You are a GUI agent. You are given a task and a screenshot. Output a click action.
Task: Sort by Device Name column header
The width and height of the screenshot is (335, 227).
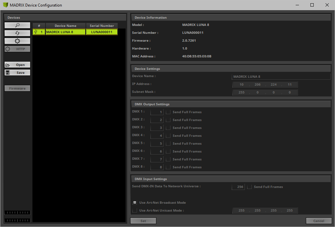coord(66,26)
